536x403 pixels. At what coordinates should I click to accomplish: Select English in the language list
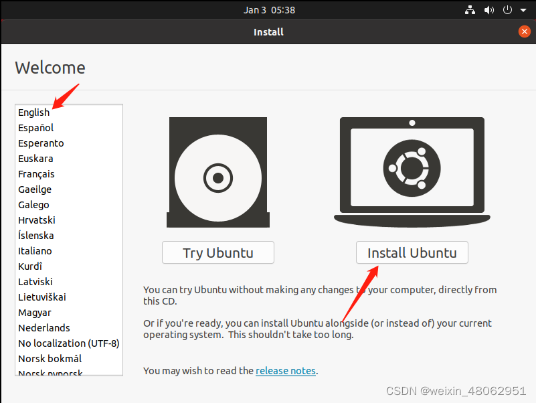click(34, 112)
